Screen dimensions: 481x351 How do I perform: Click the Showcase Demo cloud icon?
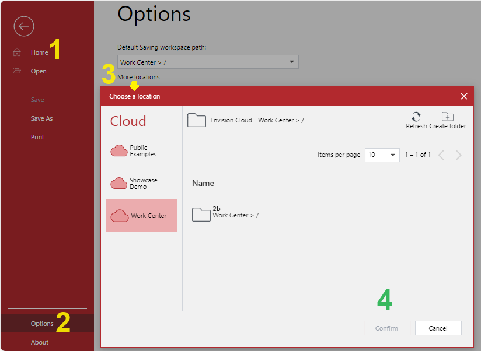118,183
